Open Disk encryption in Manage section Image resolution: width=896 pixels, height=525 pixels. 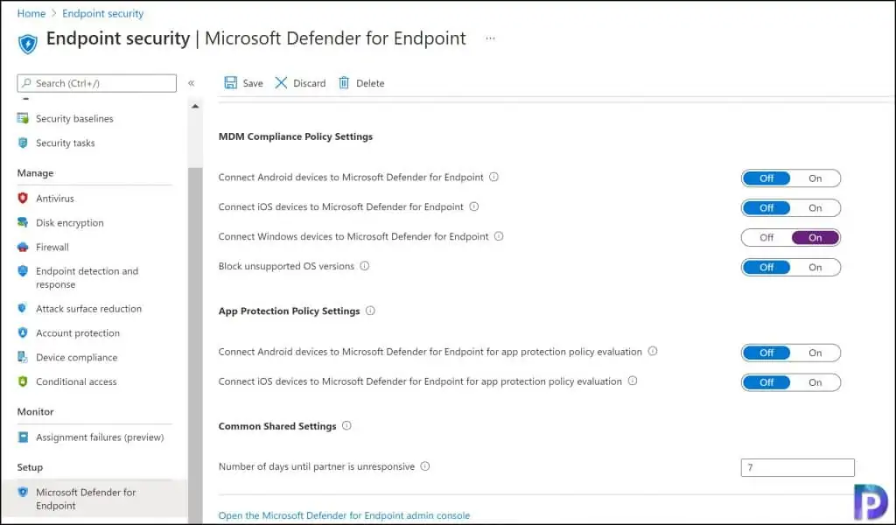pyautogui.click(x=70, y=222)
